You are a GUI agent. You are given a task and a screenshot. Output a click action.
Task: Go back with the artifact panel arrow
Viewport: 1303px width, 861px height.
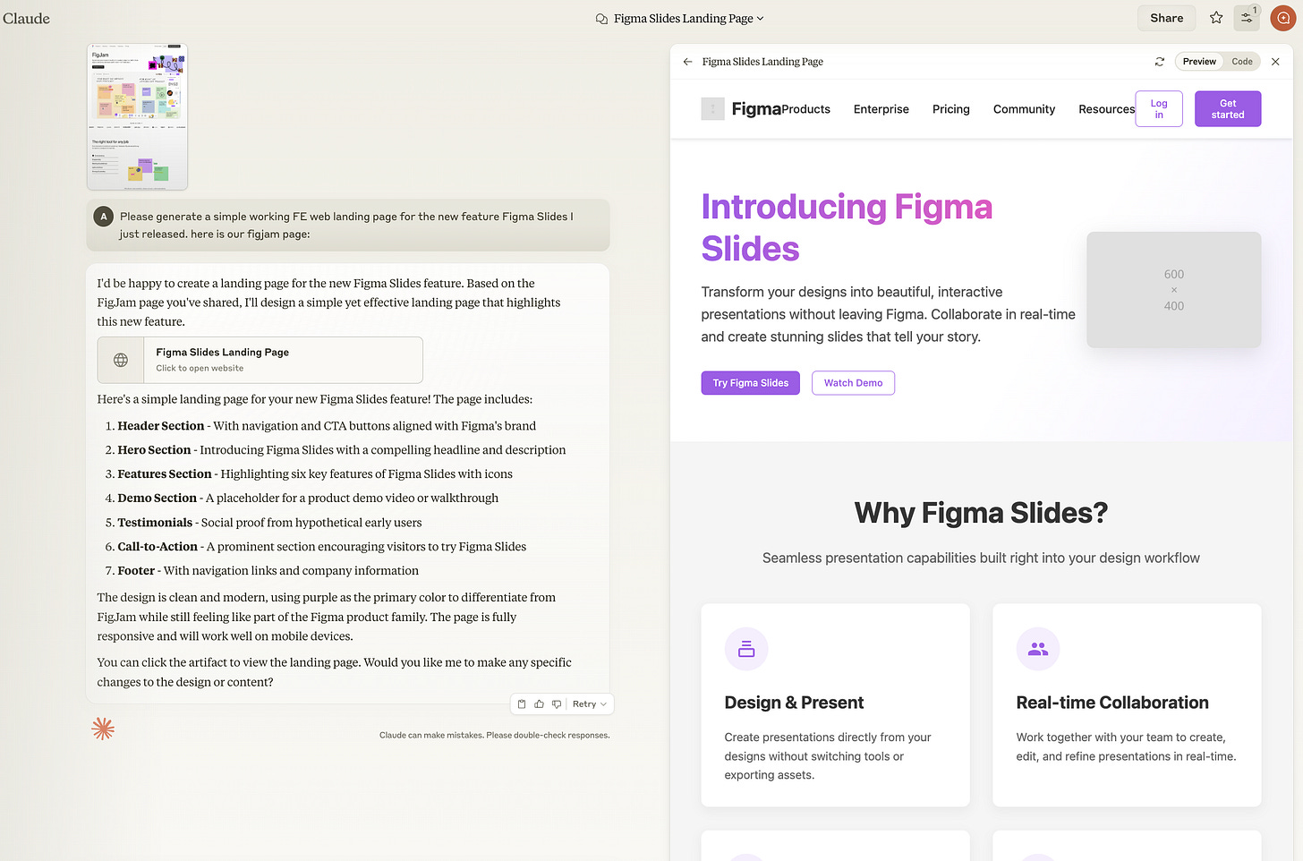tap(687, 62)
